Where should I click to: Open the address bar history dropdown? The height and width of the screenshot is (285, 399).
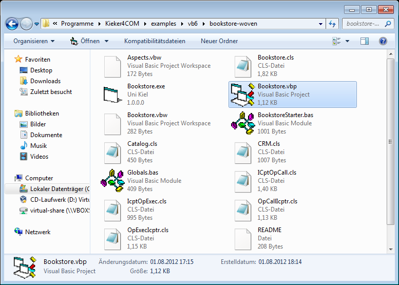coord(320,24)
